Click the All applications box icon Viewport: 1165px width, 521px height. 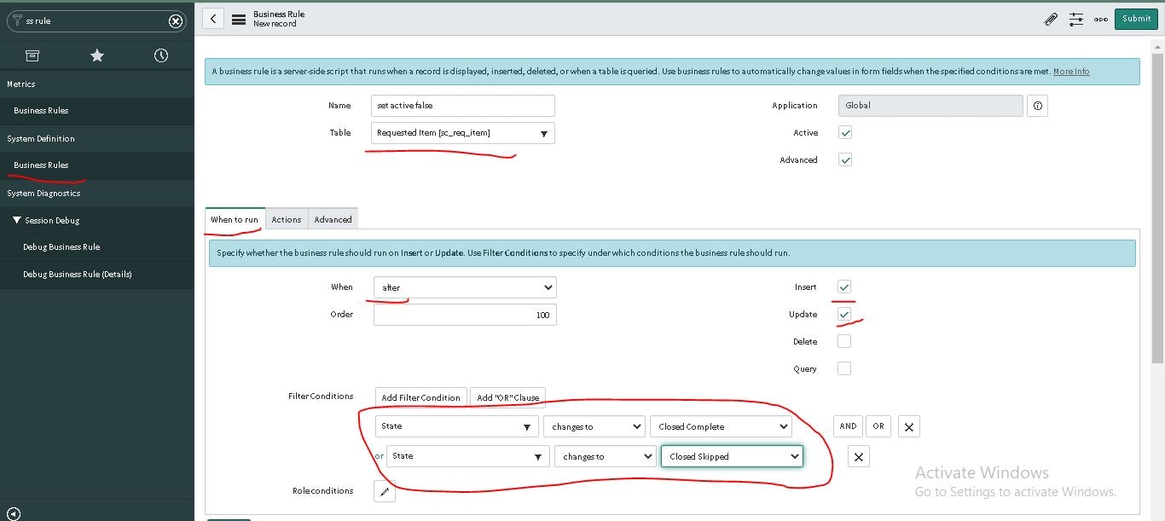(32, 55)
